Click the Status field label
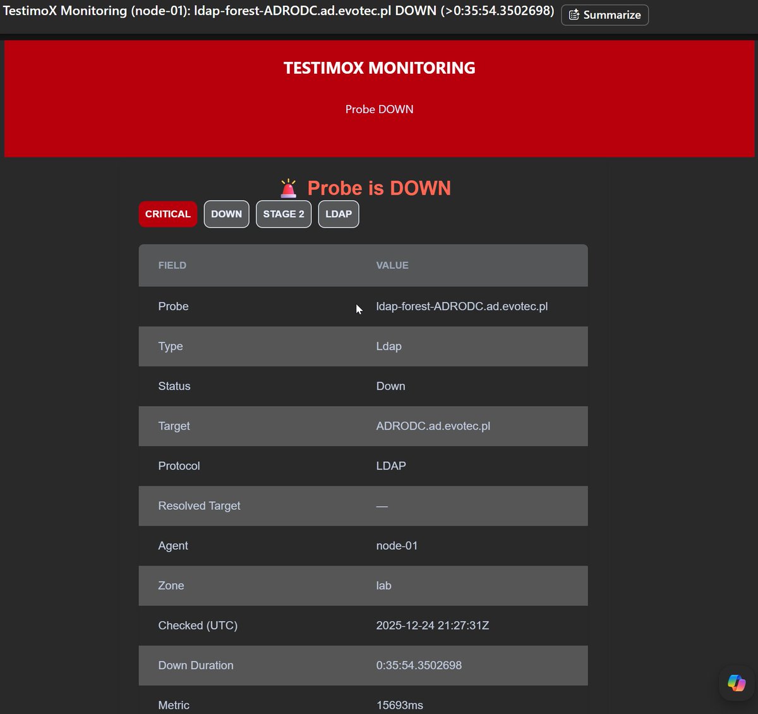This screenshot has width=758, height=714. [x=174, y=386]
